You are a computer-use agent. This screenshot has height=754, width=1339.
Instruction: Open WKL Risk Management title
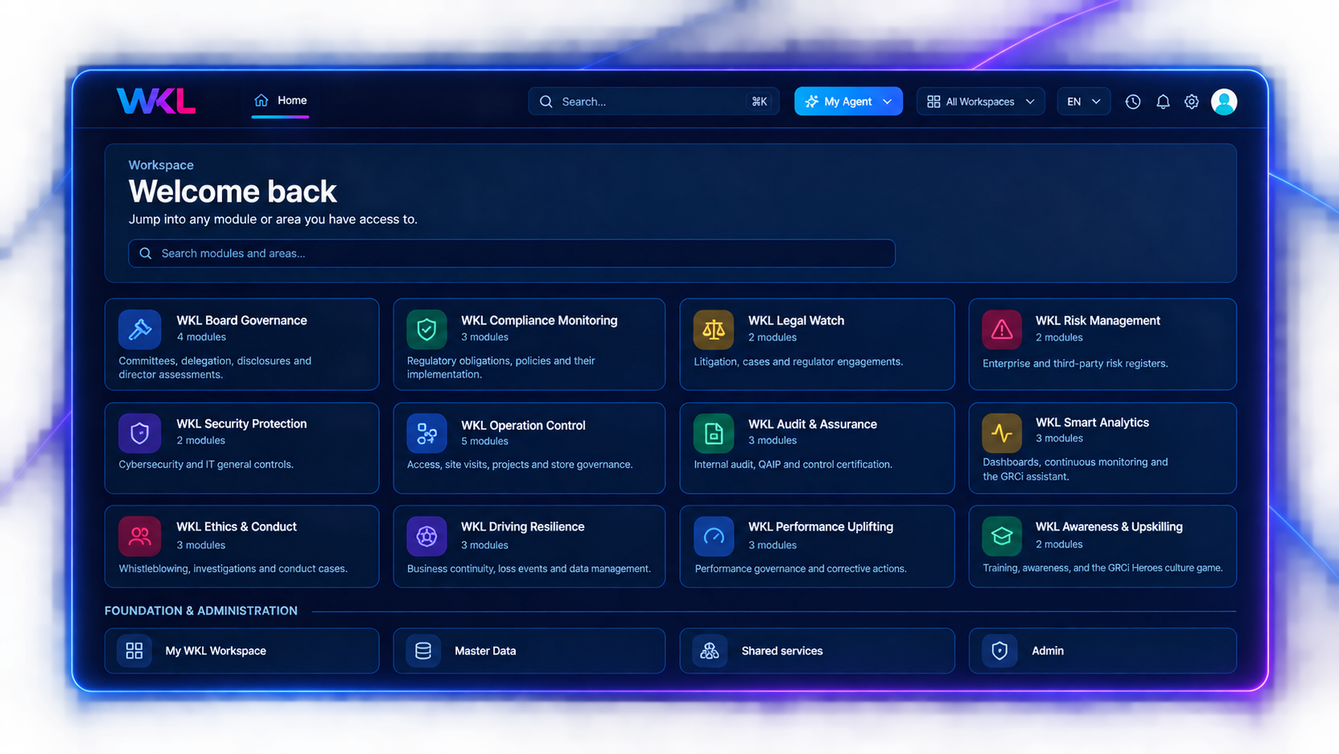tap(1098, 321)
